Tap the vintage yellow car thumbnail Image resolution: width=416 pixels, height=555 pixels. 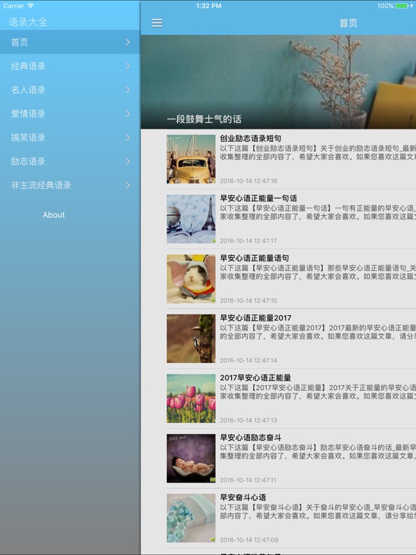coord(191,159)
